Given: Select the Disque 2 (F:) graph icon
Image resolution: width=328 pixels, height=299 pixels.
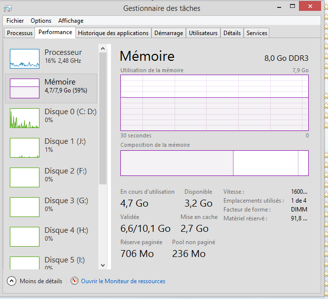Looking at the screenshot, I should point(25,177).
